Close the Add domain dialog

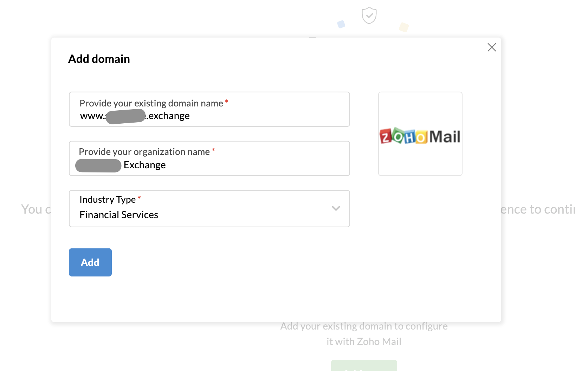(x=492, y=47)
